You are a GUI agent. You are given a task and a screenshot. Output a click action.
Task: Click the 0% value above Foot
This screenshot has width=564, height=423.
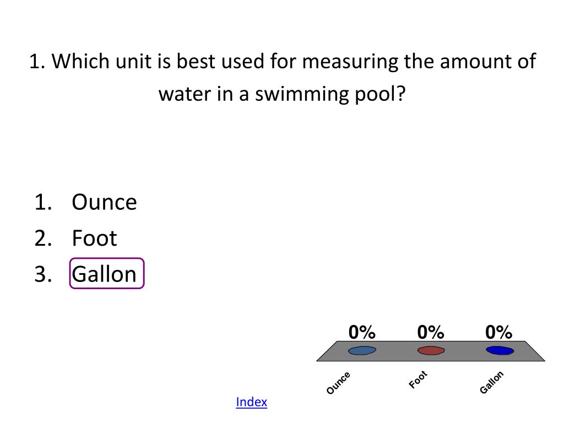tap(431, 332)
